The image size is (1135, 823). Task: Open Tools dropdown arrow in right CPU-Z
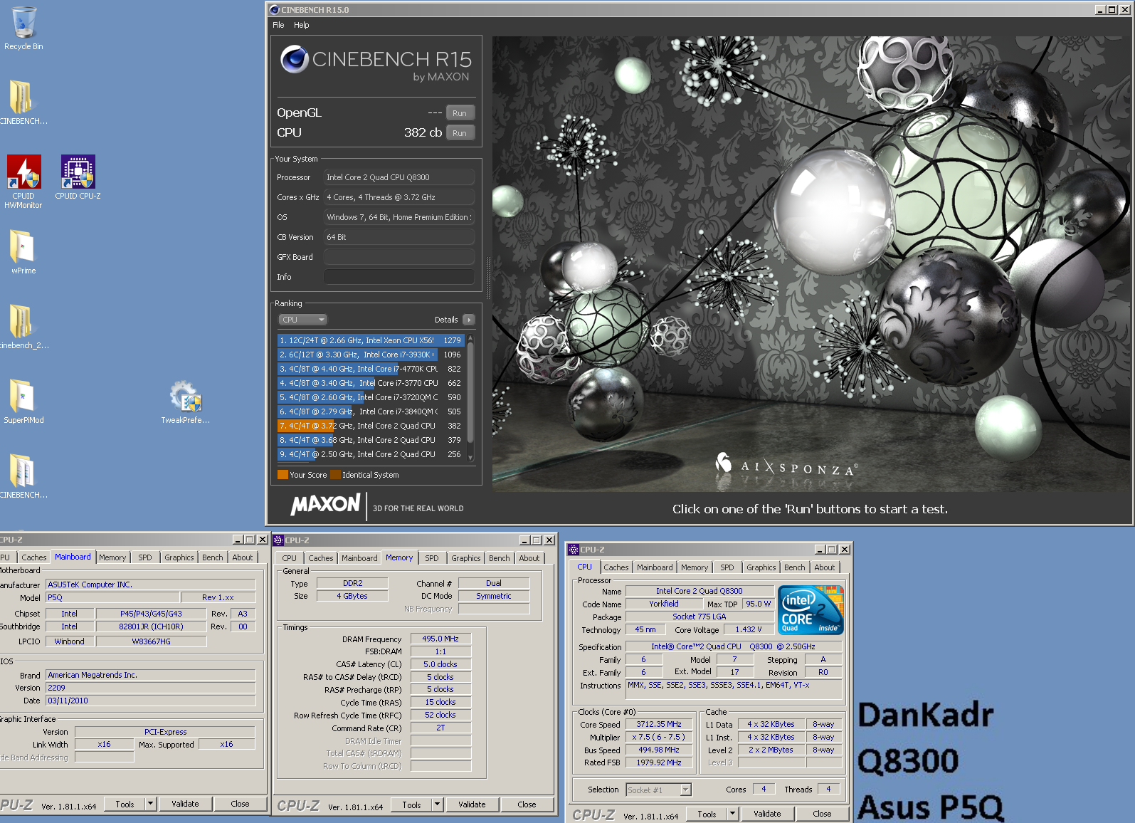pyautogui.click(x=732, y=814)
